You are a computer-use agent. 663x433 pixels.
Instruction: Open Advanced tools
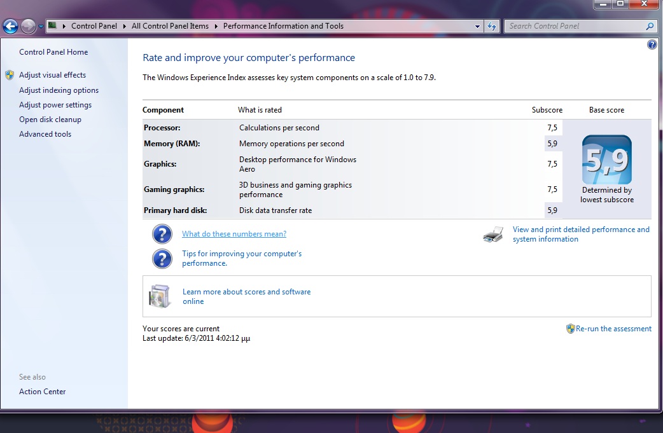45,134
